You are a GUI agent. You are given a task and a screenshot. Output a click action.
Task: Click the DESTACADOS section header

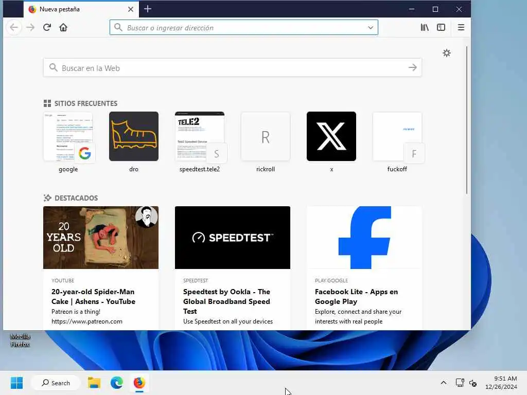coord(71,198)
